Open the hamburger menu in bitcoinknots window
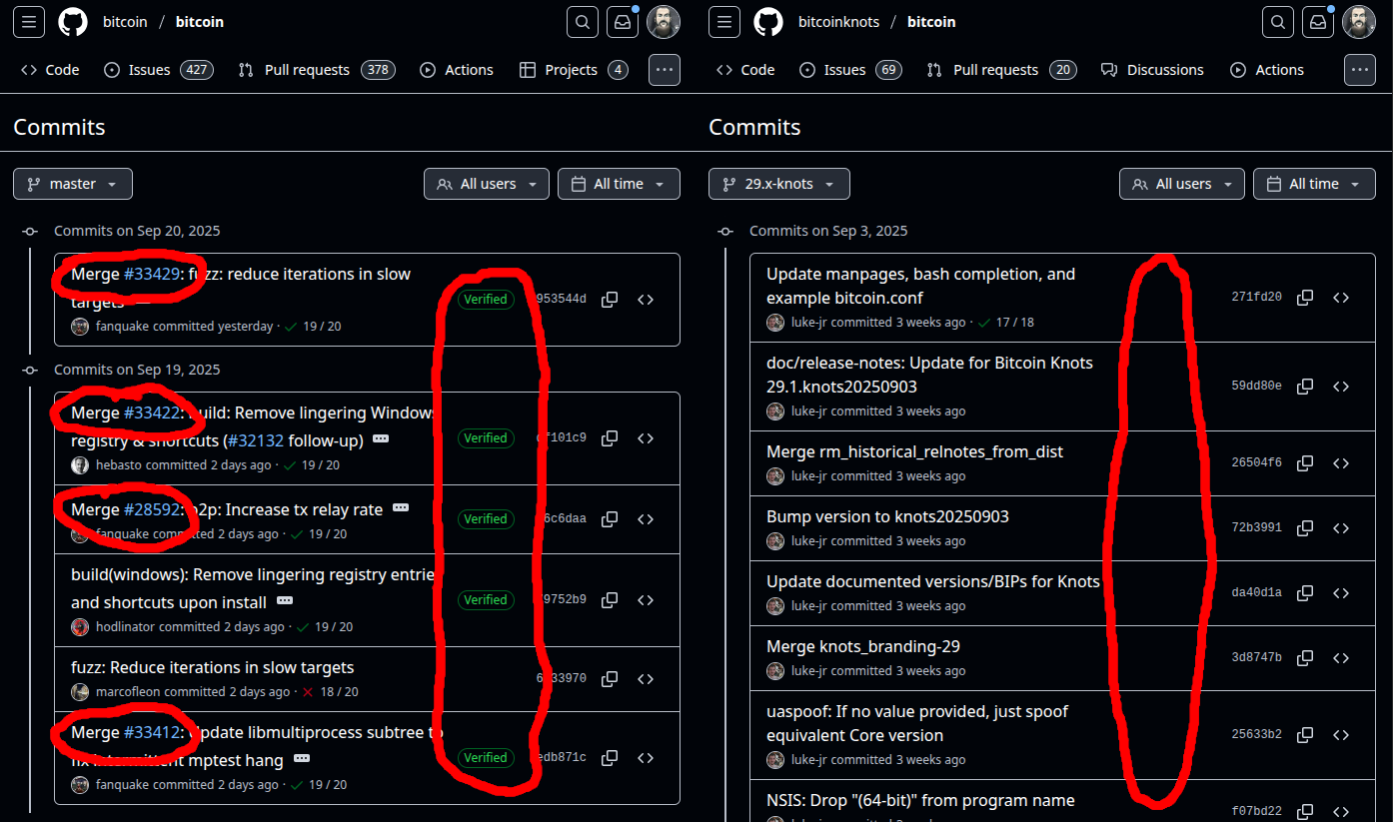 tap(723, 22)
